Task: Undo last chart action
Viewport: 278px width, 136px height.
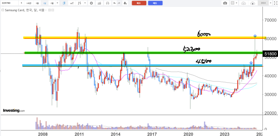Action: 114,3
